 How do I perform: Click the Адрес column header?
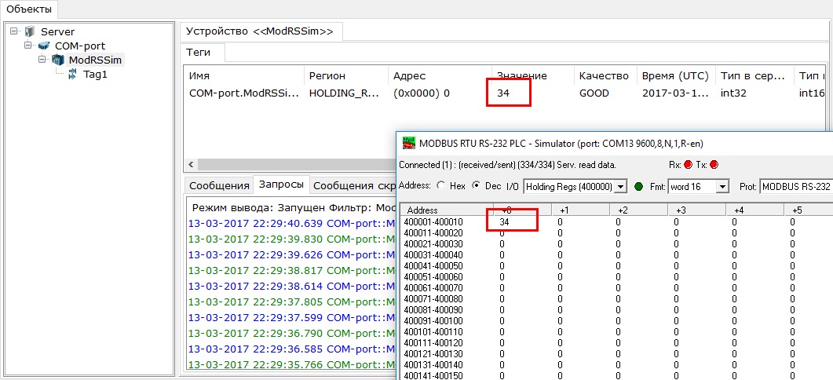click(440, 76)
